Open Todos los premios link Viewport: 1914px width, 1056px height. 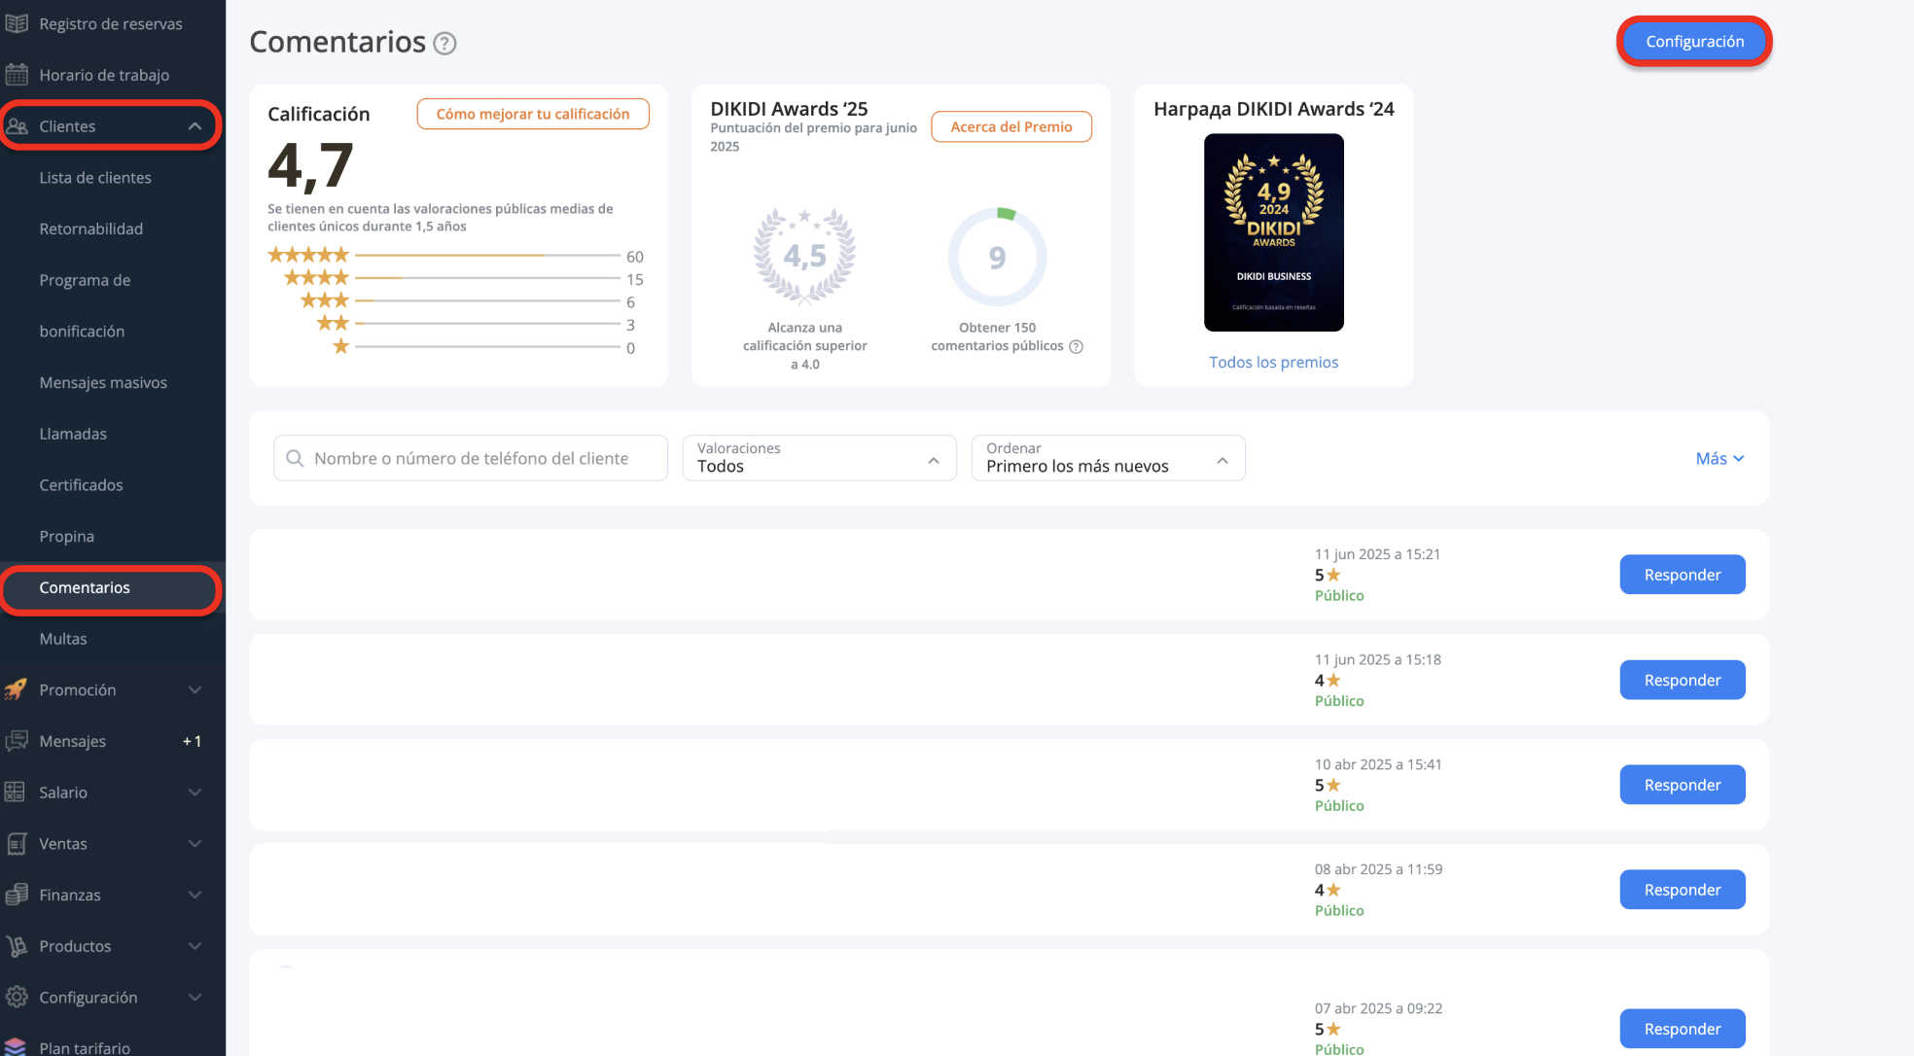[x=1273, y=362]
